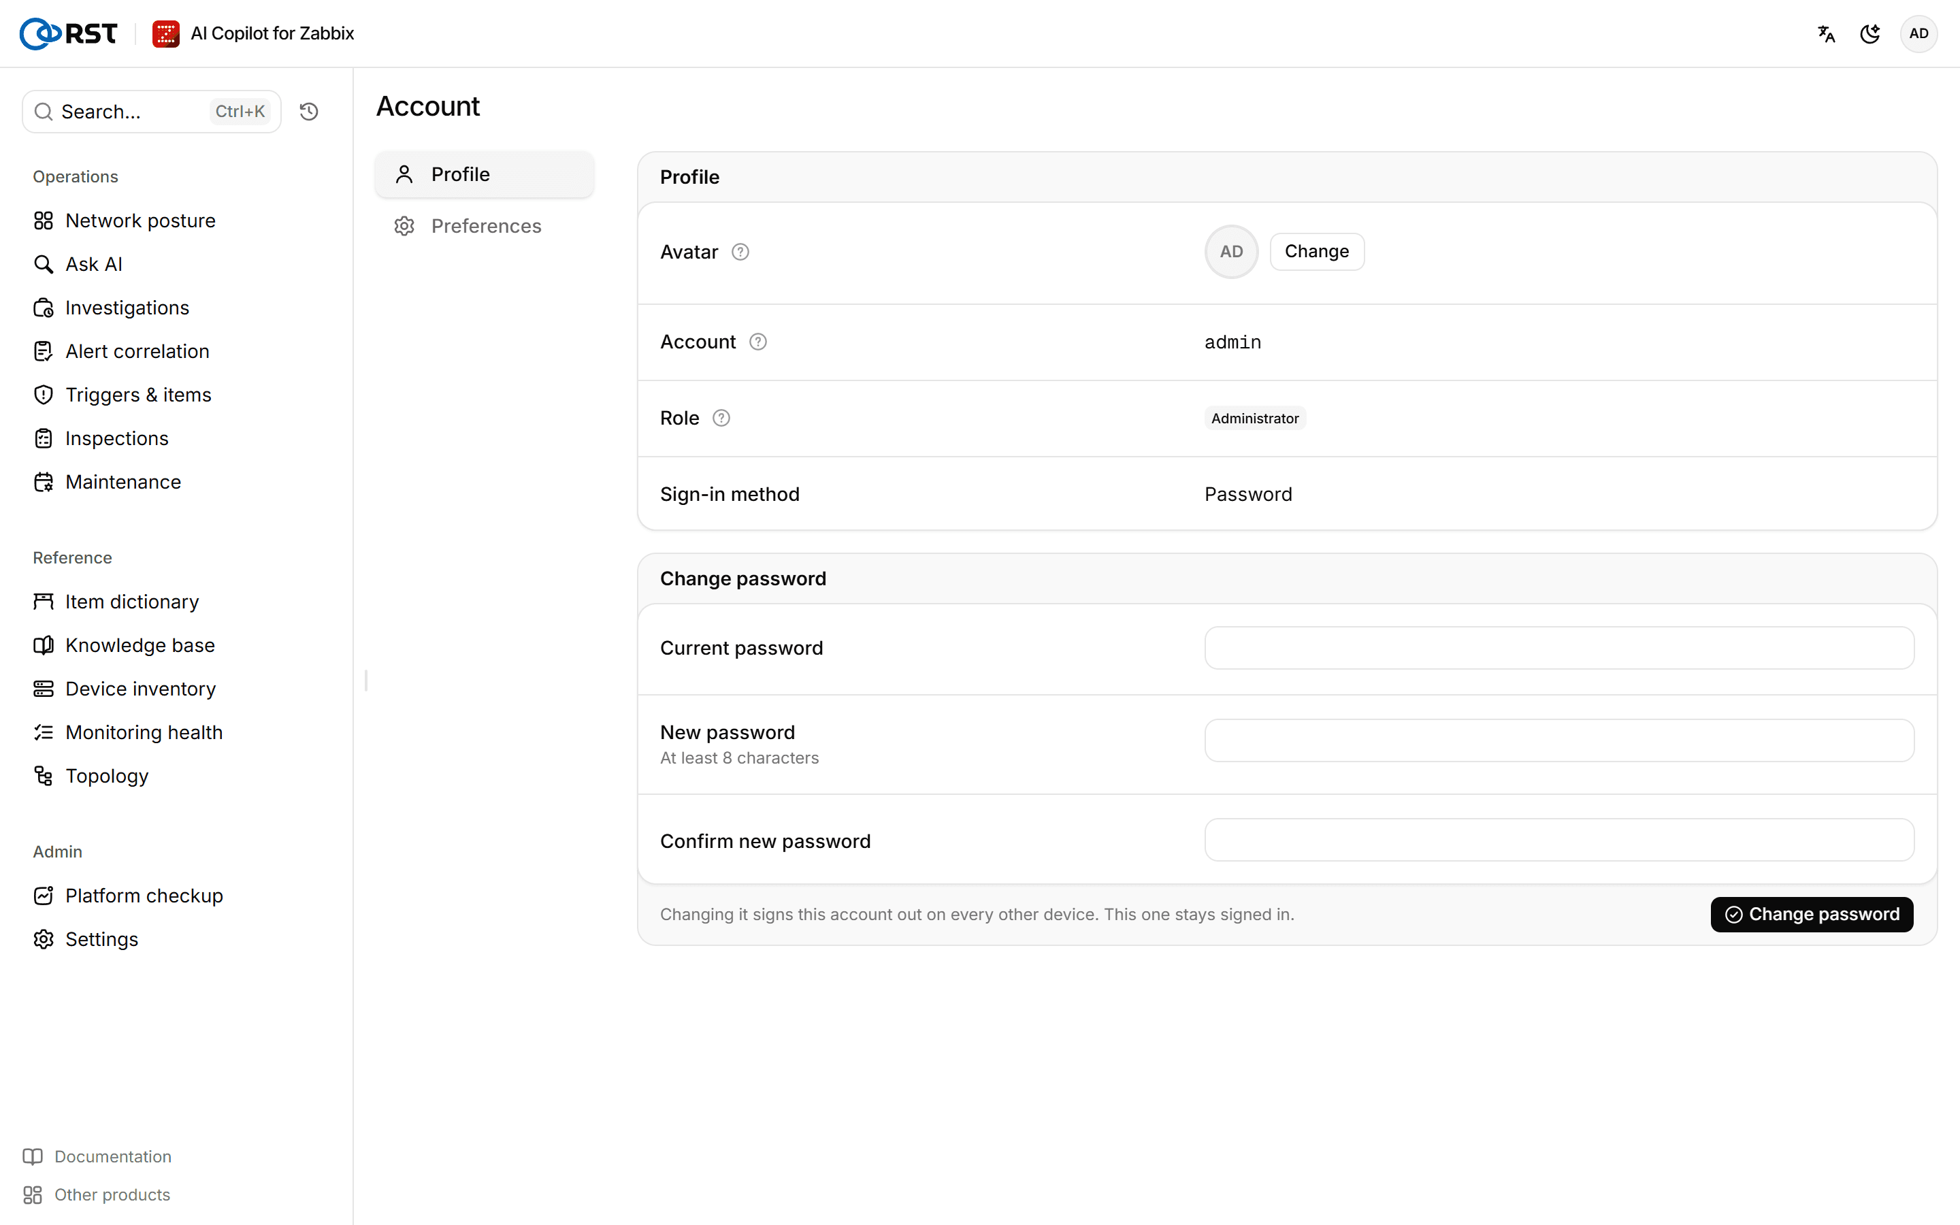Open Item dictionary
Viewport: 1960px width, 1225px height.
[x=176, y=601]
